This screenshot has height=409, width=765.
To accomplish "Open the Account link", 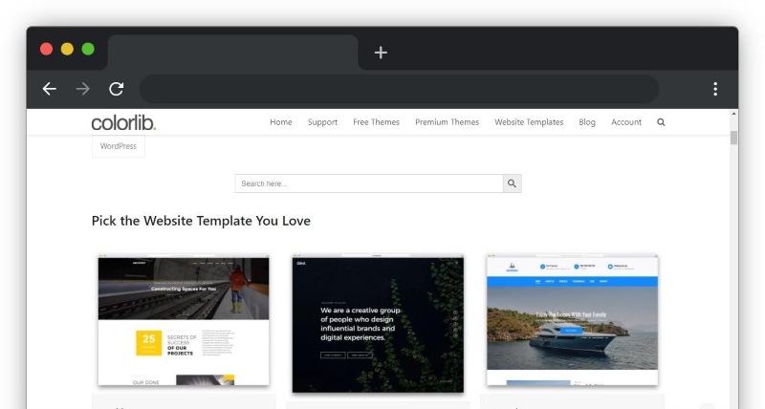I will (x=626, y=122).
